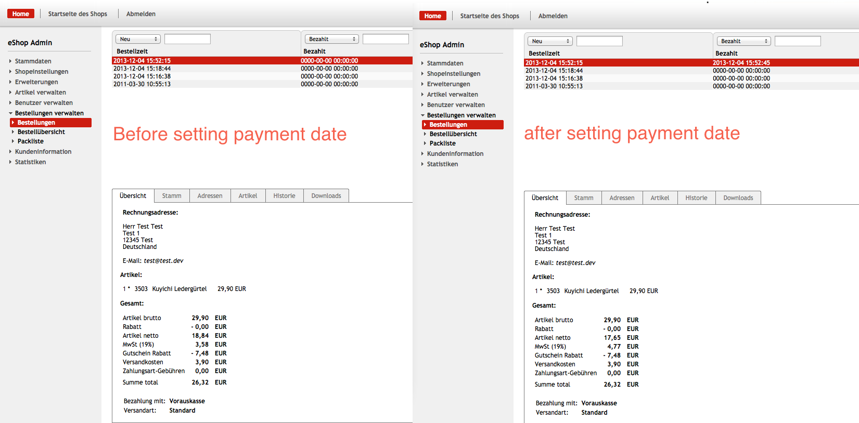Image resolution: width=859 pixels, height=423 pixels.
Task: Open Packliste in the before-payment sidebar
Action: (x=31, y=141)
